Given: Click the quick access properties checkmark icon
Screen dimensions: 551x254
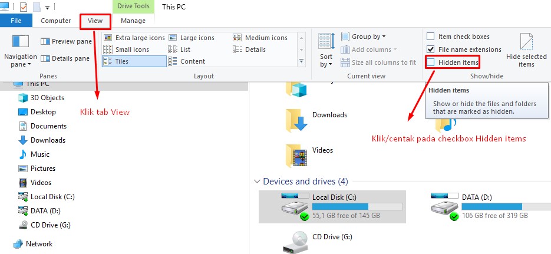Looking at the screenshot, I should tap(23, 6).
